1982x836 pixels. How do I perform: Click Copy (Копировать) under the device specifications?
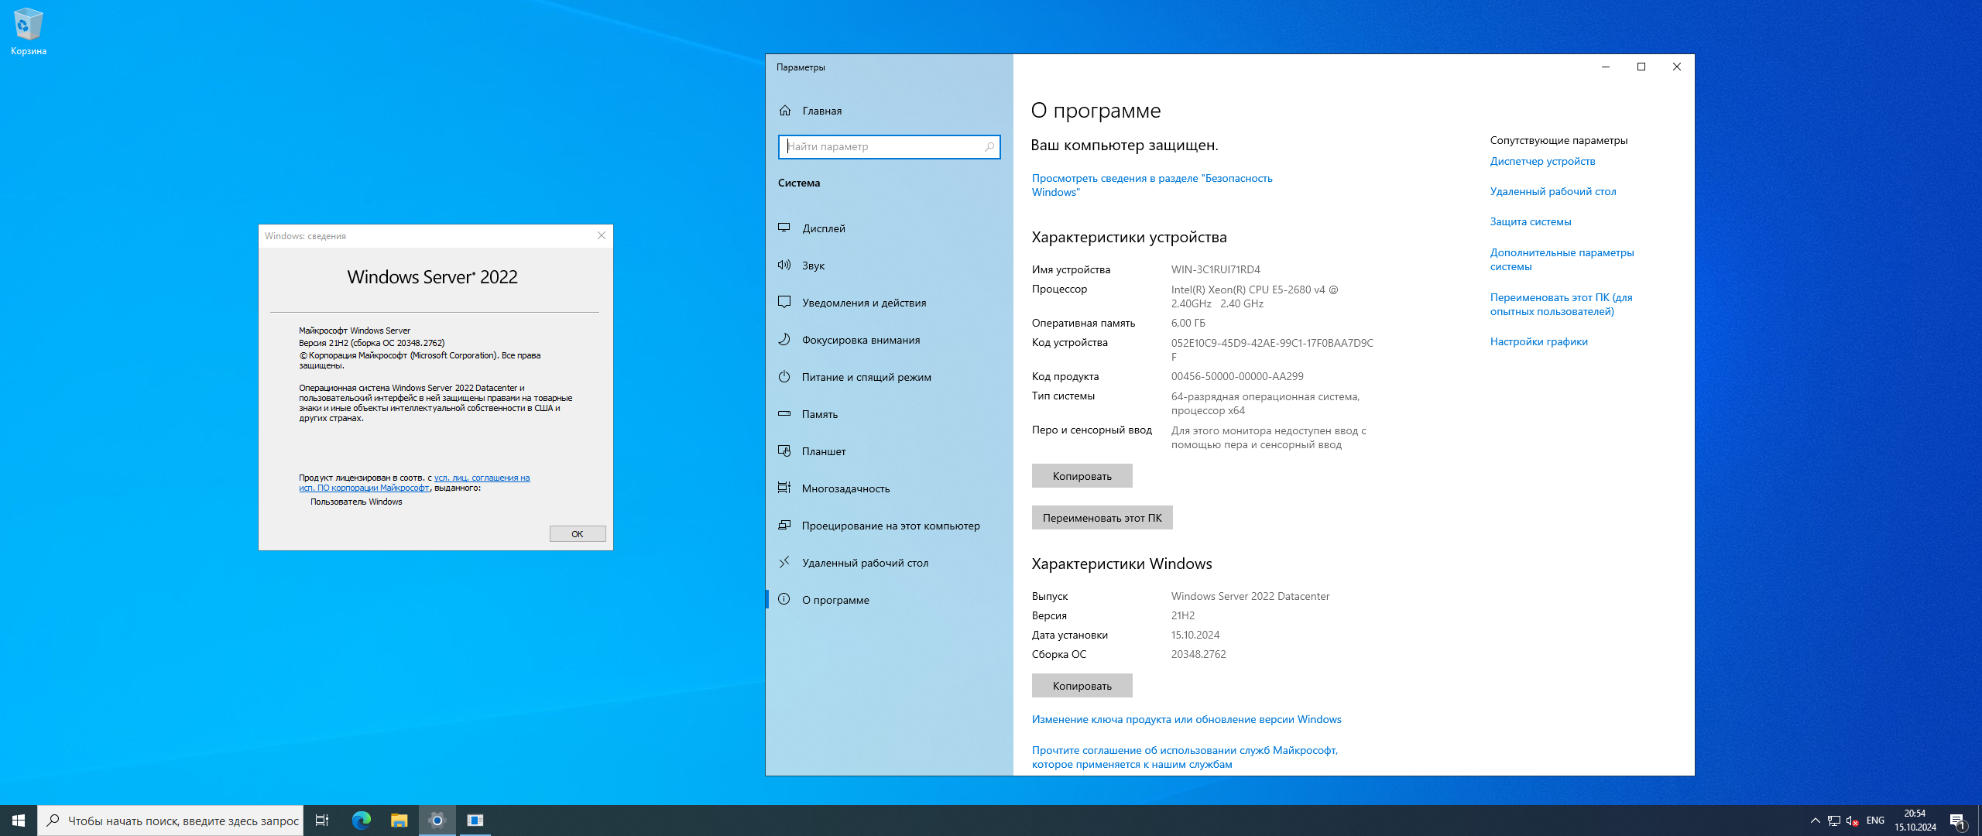point(1081,476)
